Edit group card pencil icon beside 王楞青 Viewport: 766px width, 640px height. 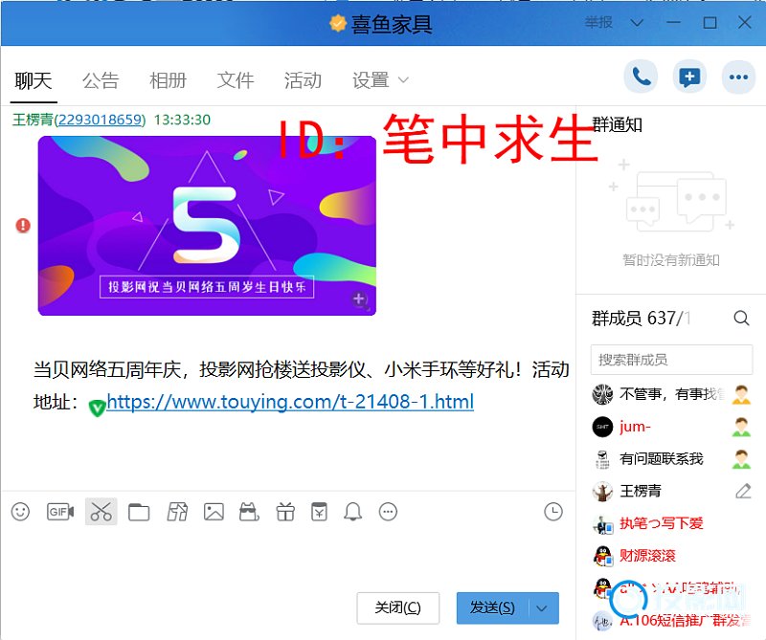[743, 491]
